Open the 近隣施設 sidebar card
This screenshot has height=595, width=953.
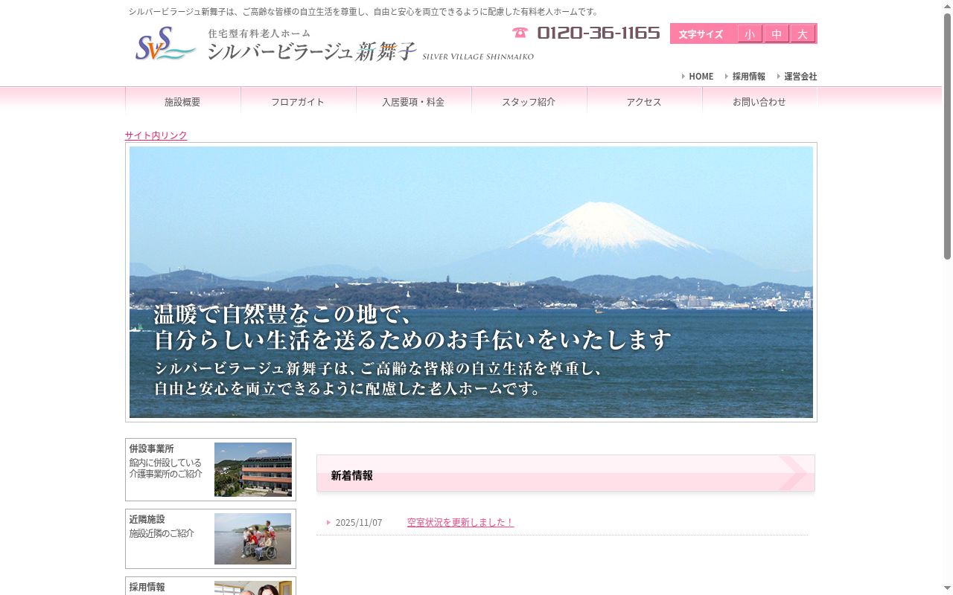(x=211, y=538)
